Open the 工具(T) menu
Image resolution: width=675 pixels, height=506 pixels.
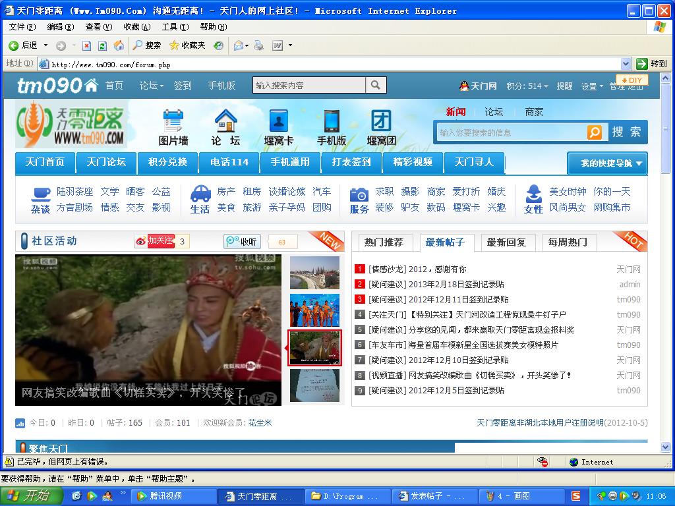pyautogui.click(x=175, y=26)
